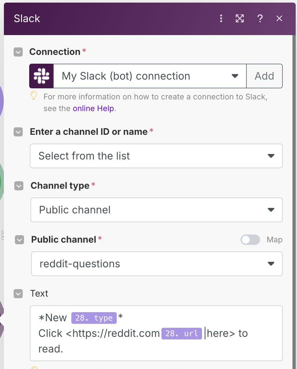This screenshot has height=369, width=297.
Task: Open the My Slack (bot) connection dropdown
Action: pyautogui.click(x=235, y=76)
